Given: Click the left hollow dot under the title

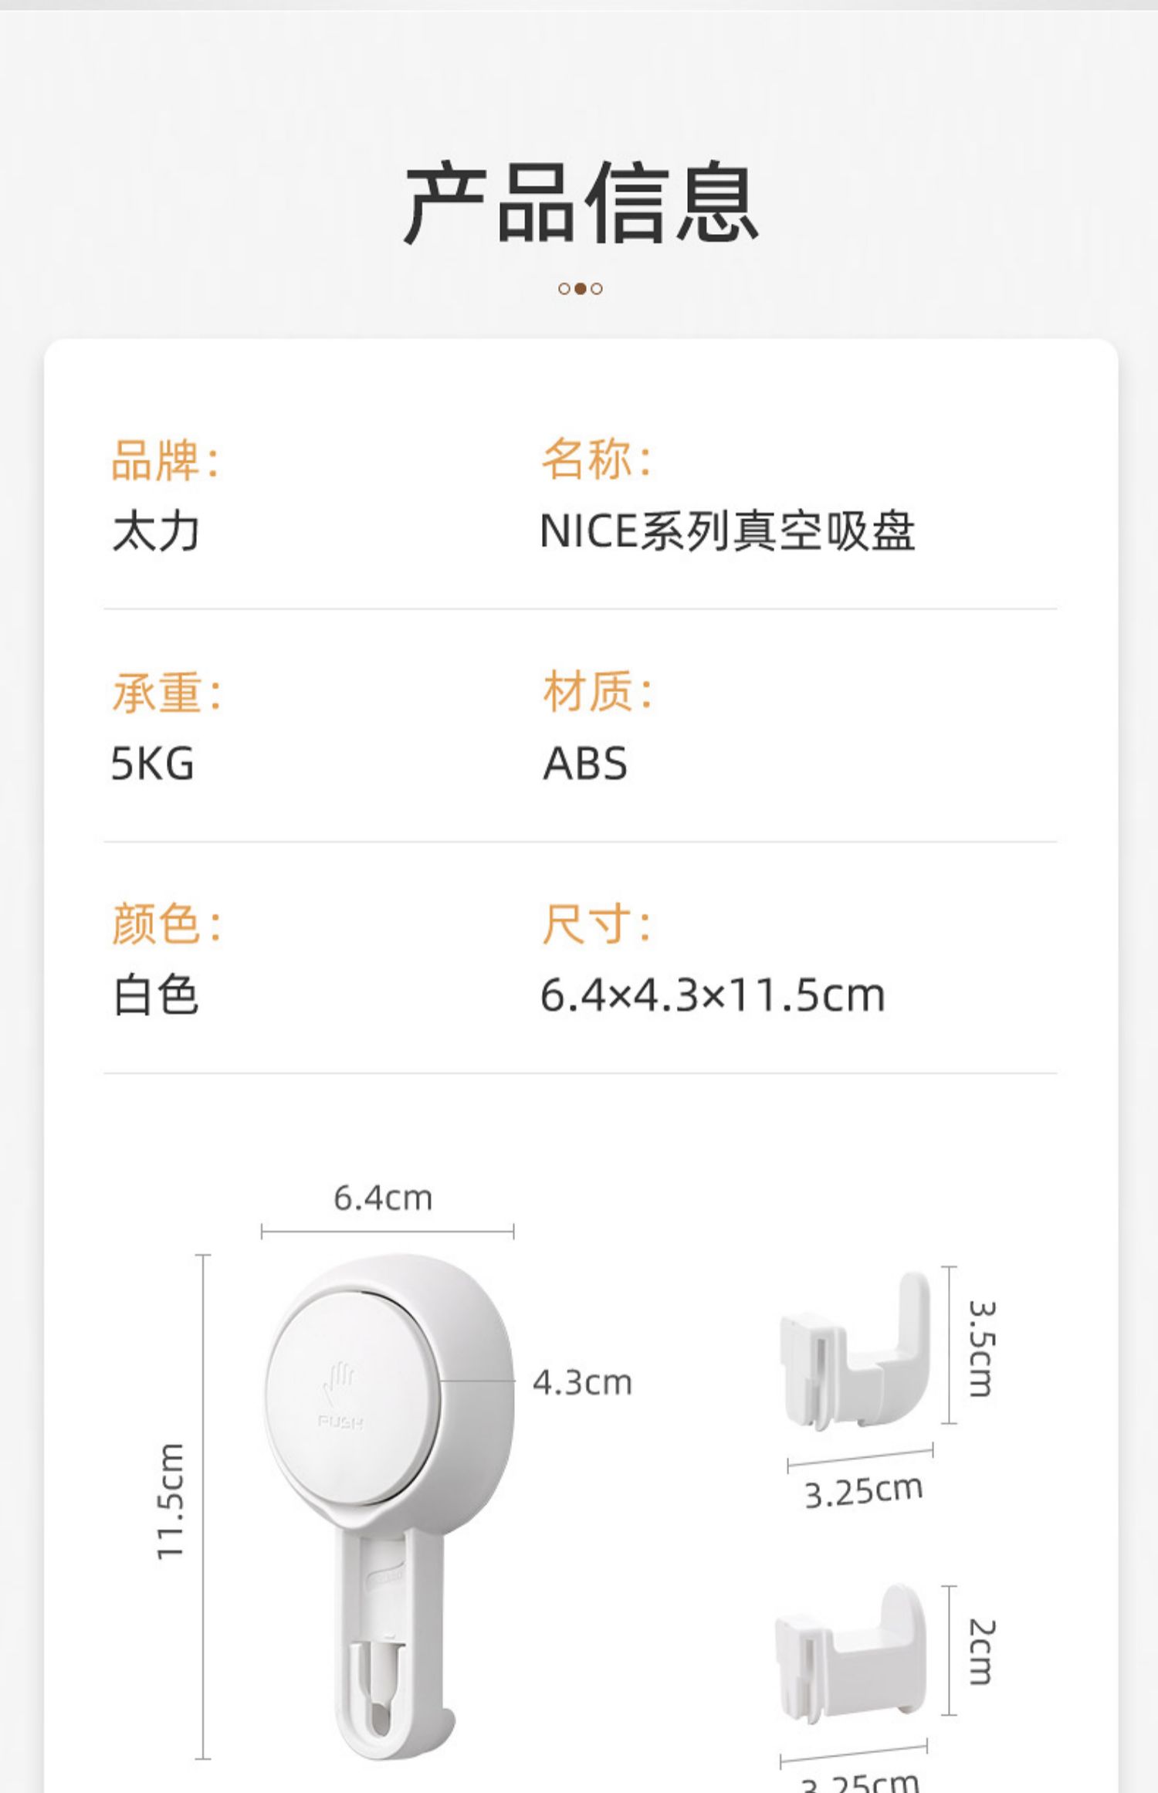Looking at the screenshot, I should click(564, 289).
